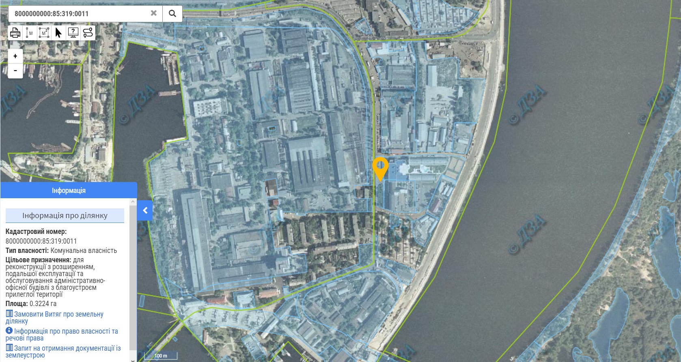
Task: Click the Інформація про ділянку header
Action: [x=65, y=216]
